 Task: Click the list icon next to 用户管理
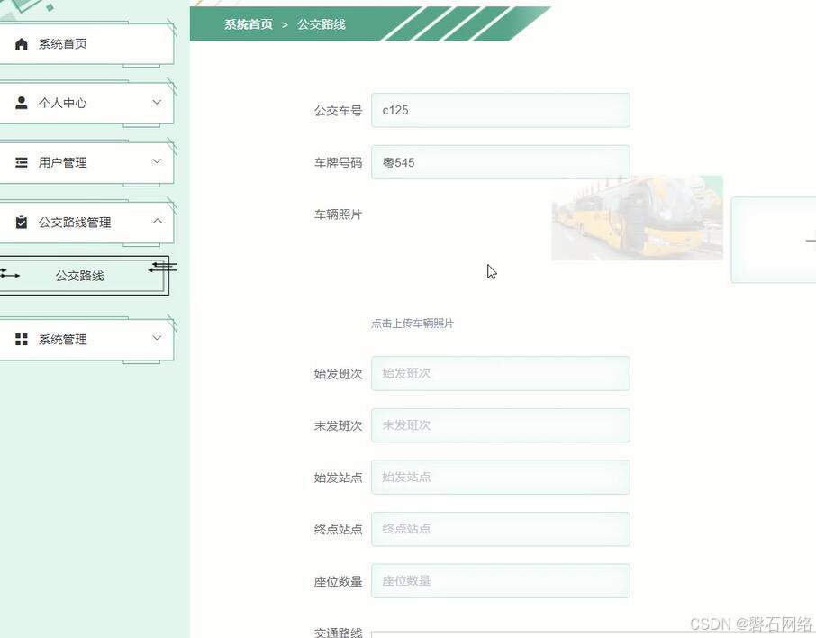(22, 162)
